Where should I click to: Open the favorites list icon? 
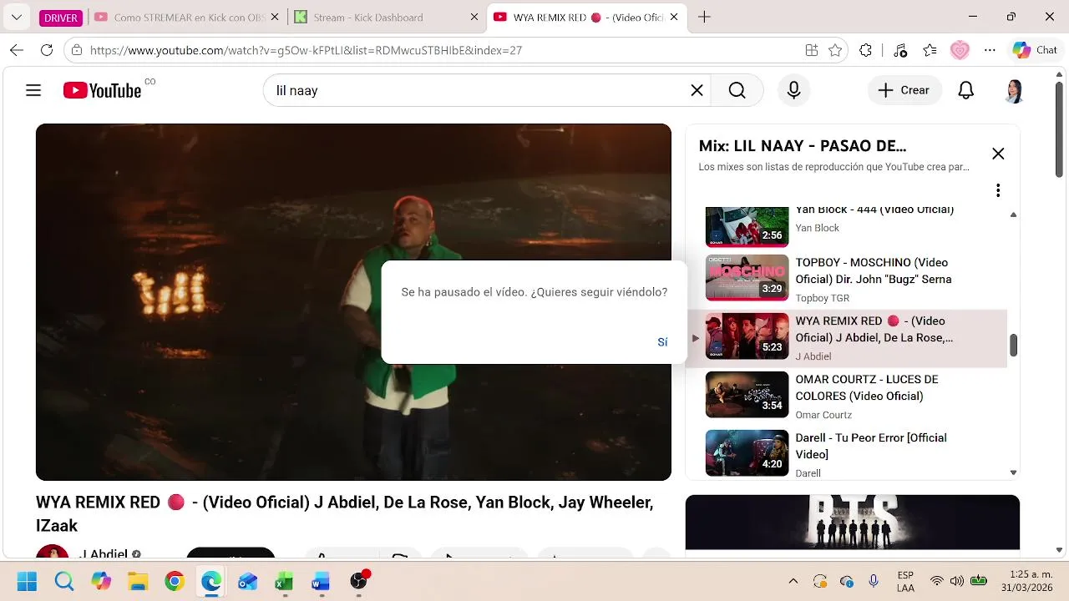tap(930, 50)
